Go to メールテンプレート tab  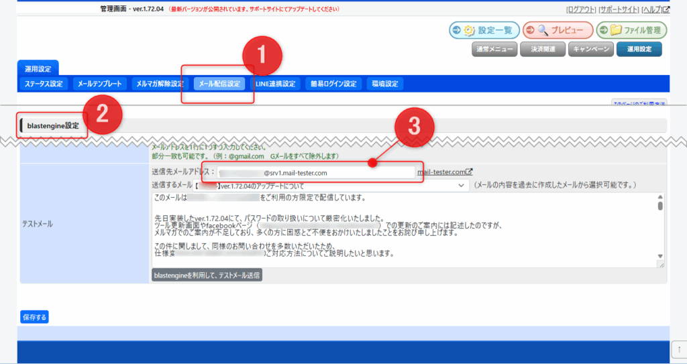pos(99,84)
